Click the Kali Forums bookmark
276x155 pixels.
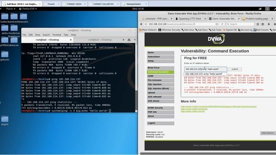click(261, 30)
